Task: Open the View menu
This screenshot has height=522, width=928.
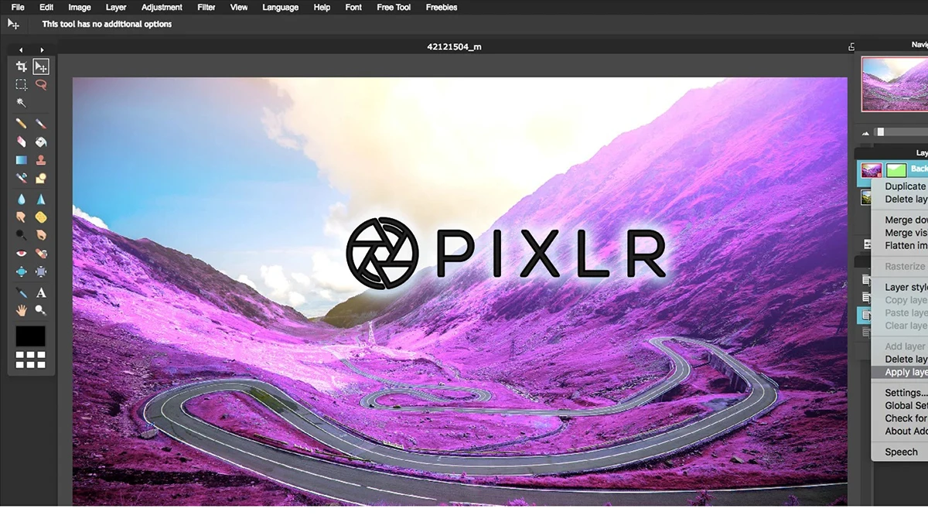Action: [239, 7]
